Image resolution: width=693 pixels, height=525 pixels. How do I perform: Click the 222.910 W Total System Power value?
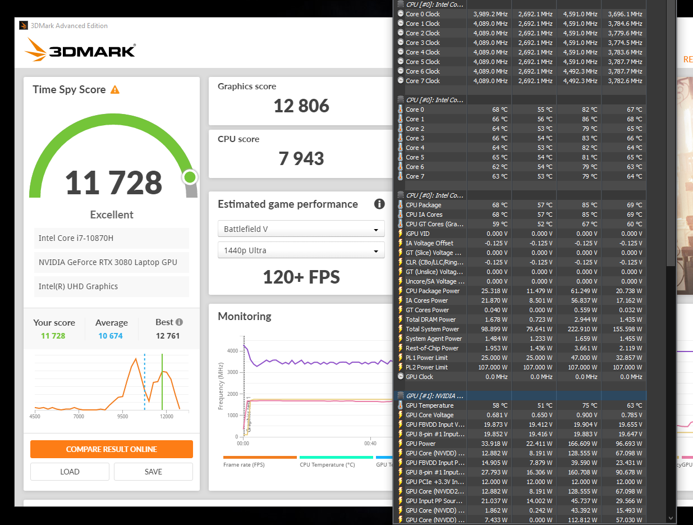click(x=580, y=329)
